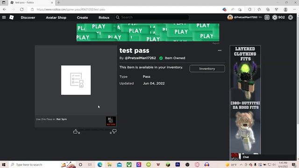Open a new browser tab
299x168 pixels.
point(58,2)
